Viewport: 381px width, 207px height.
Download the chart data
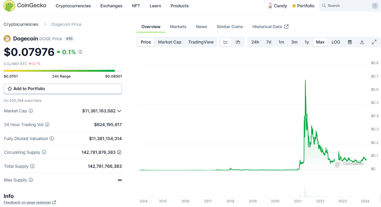[362, 42]
